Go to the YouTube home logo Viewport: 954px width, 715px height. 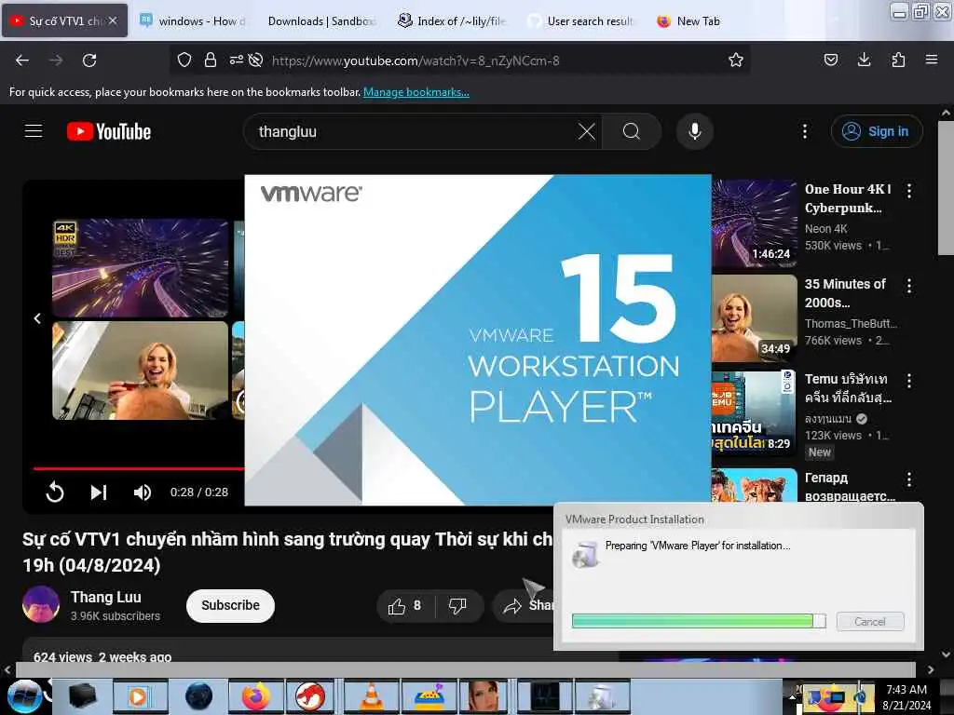[x=109, y=131]
